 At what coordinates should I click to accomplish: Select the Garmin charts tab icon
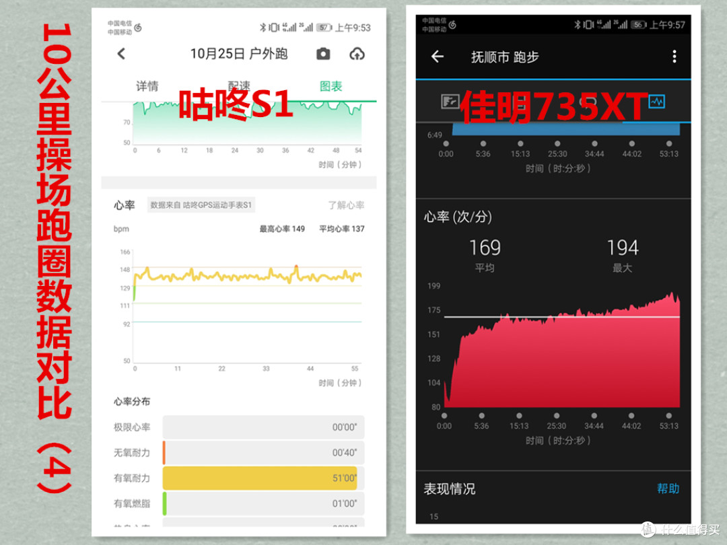656,101
